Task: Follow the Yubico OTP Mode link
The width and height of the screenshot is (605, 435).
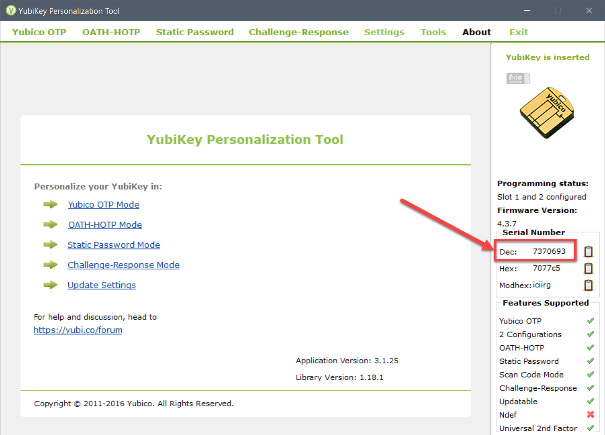Action: pyautogui.click(x=104, y=205)
